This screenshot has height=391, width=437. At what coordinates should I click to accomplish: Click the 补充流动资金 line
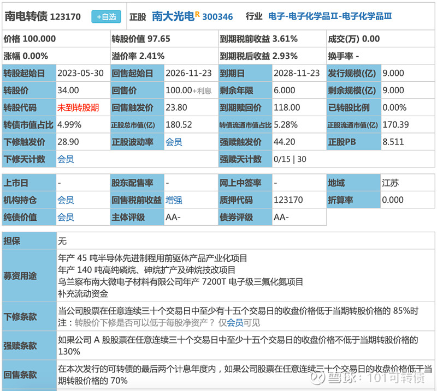point(83,293)
